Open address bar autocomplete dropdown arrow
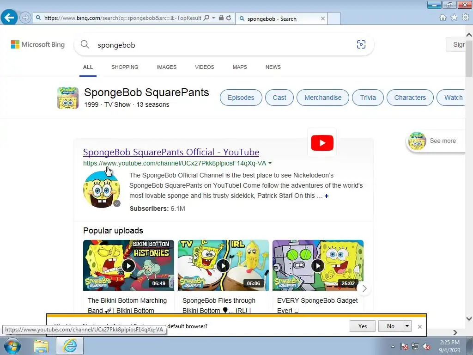Image resolution: width=473 pixels, height=355 pixels. point(213,18)
